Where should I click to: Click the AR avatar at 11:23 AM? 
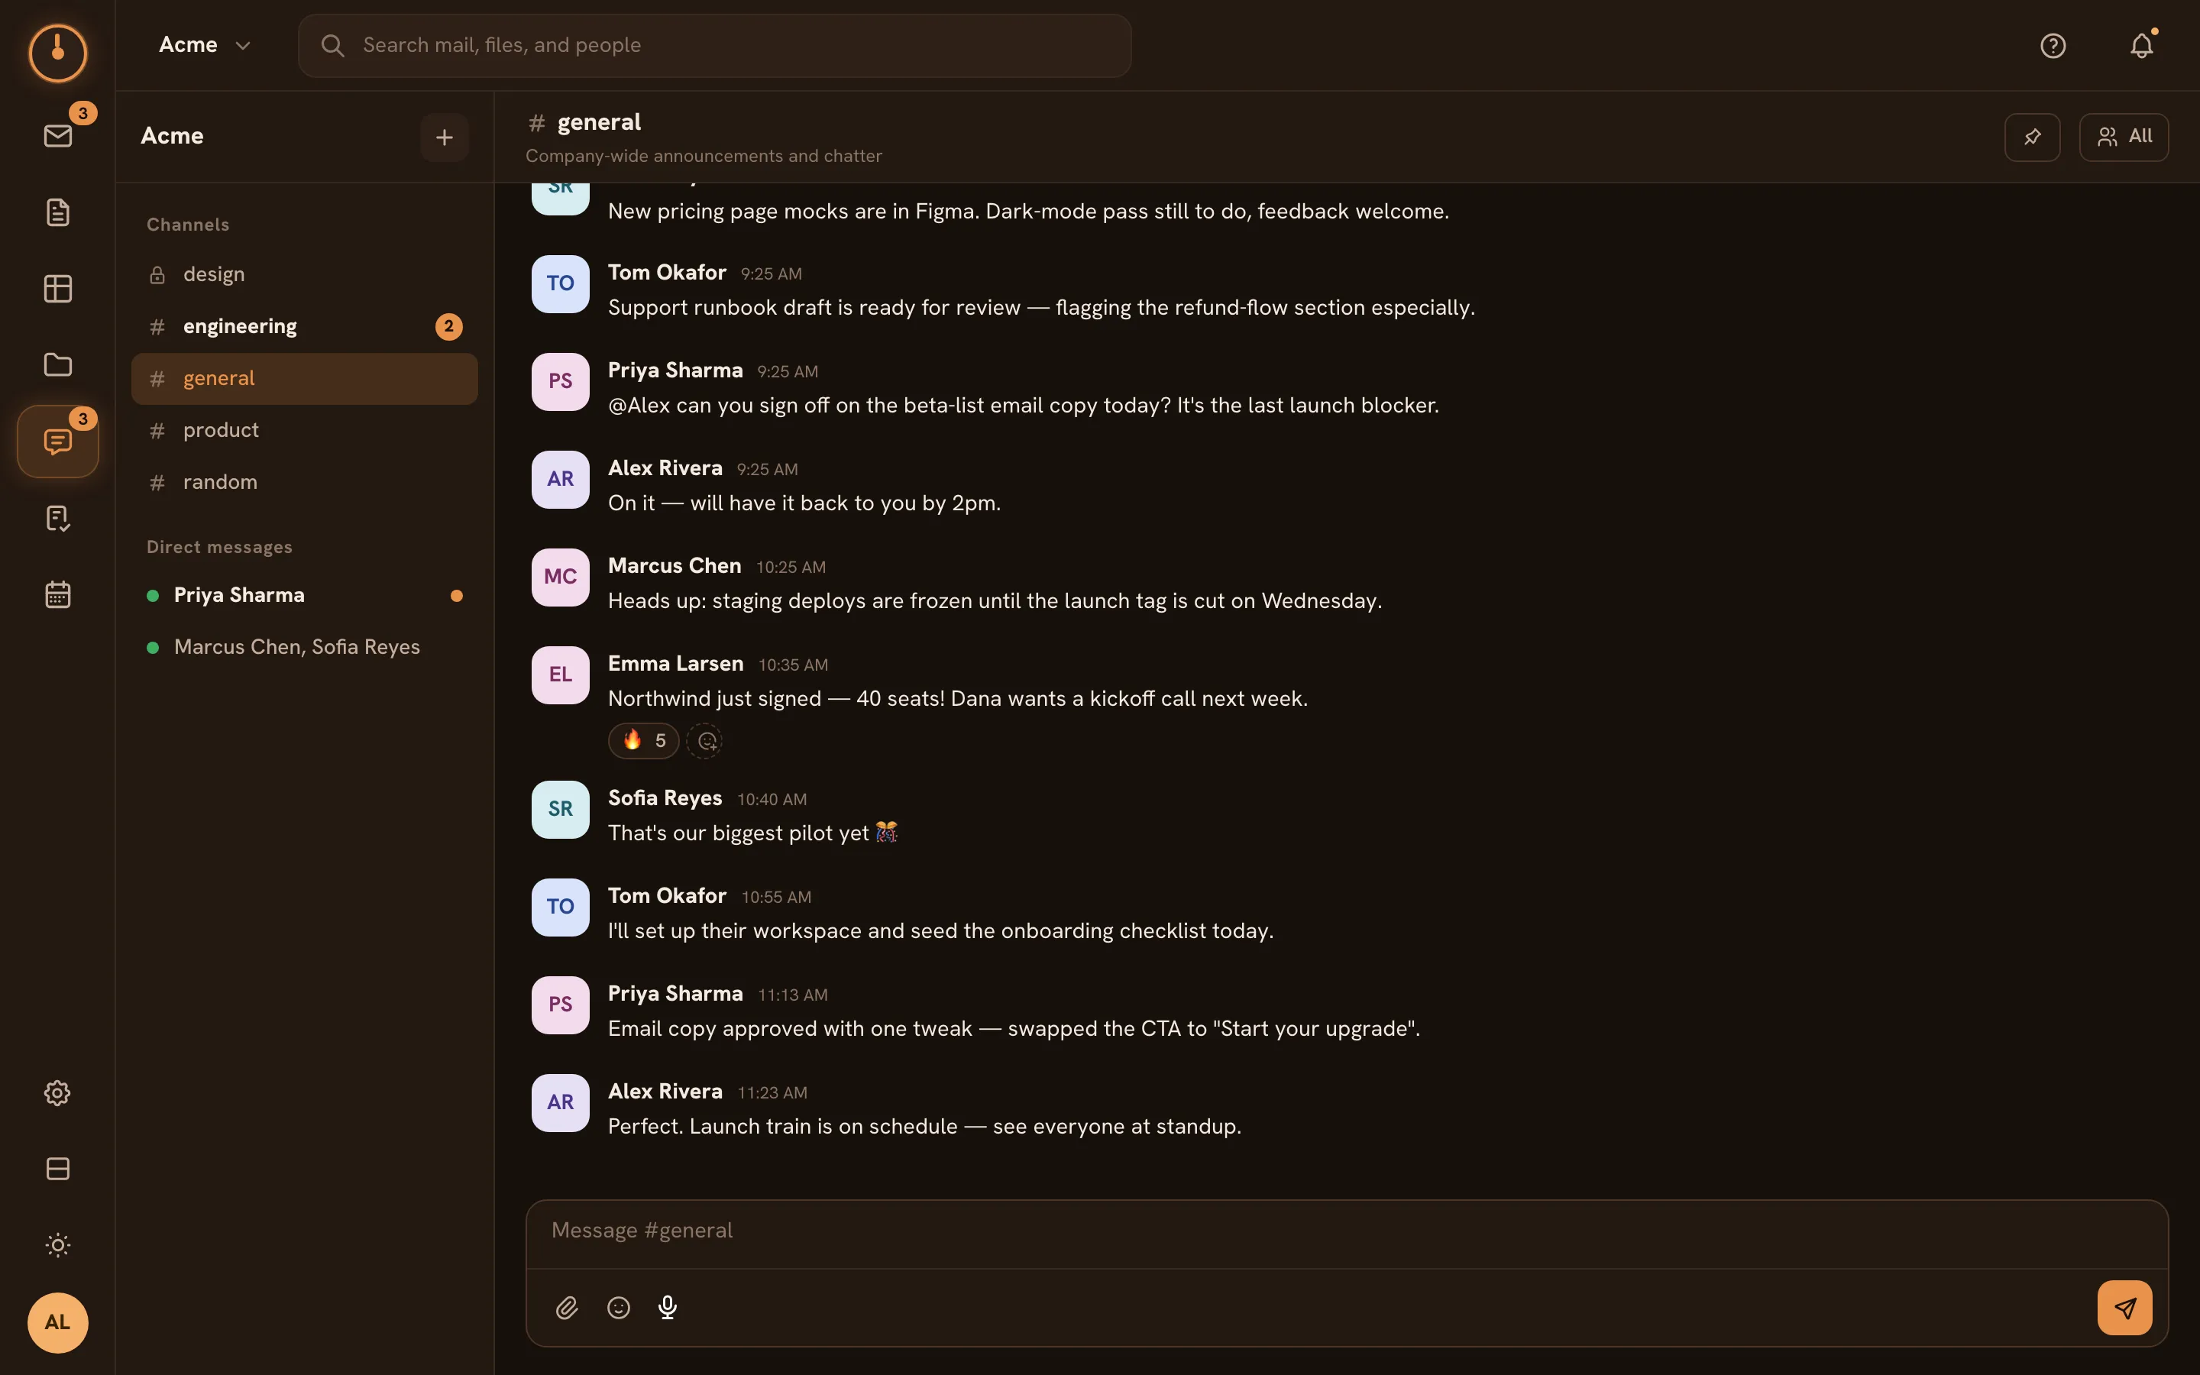point(560,1102)
